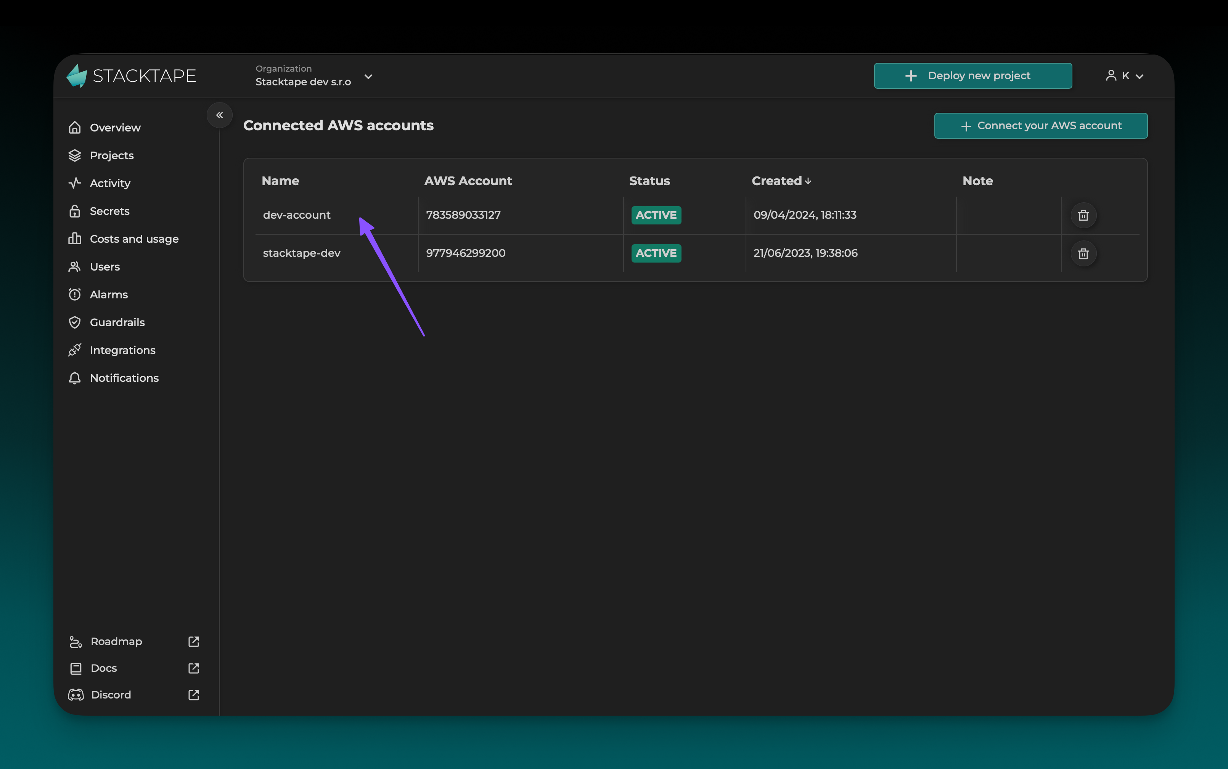
Task: Open Alarms in sidebar
Action: tap(108, 295)
